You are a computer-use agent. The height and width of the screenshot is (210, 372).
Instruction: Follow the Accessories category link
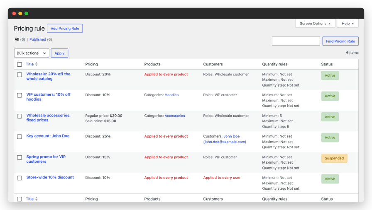point(175,116)
